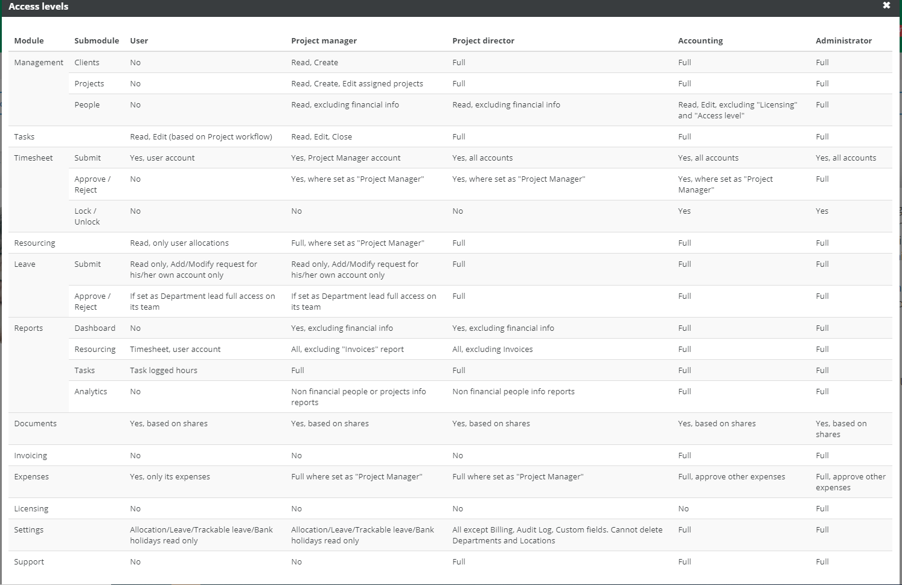Select the Project manager column header
The height and width of the screenshot is (585, 902).
[x=324, y=40]
